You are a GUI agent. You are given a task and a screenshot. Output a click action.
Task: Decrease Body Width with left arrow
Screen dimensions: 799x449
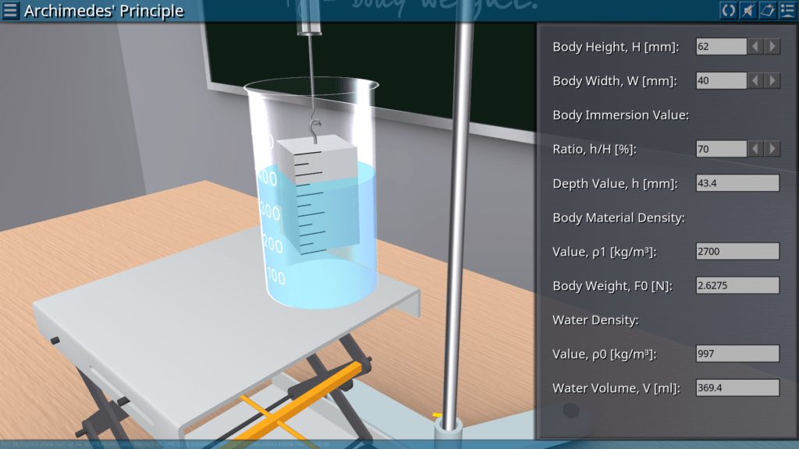click(755, 81)
